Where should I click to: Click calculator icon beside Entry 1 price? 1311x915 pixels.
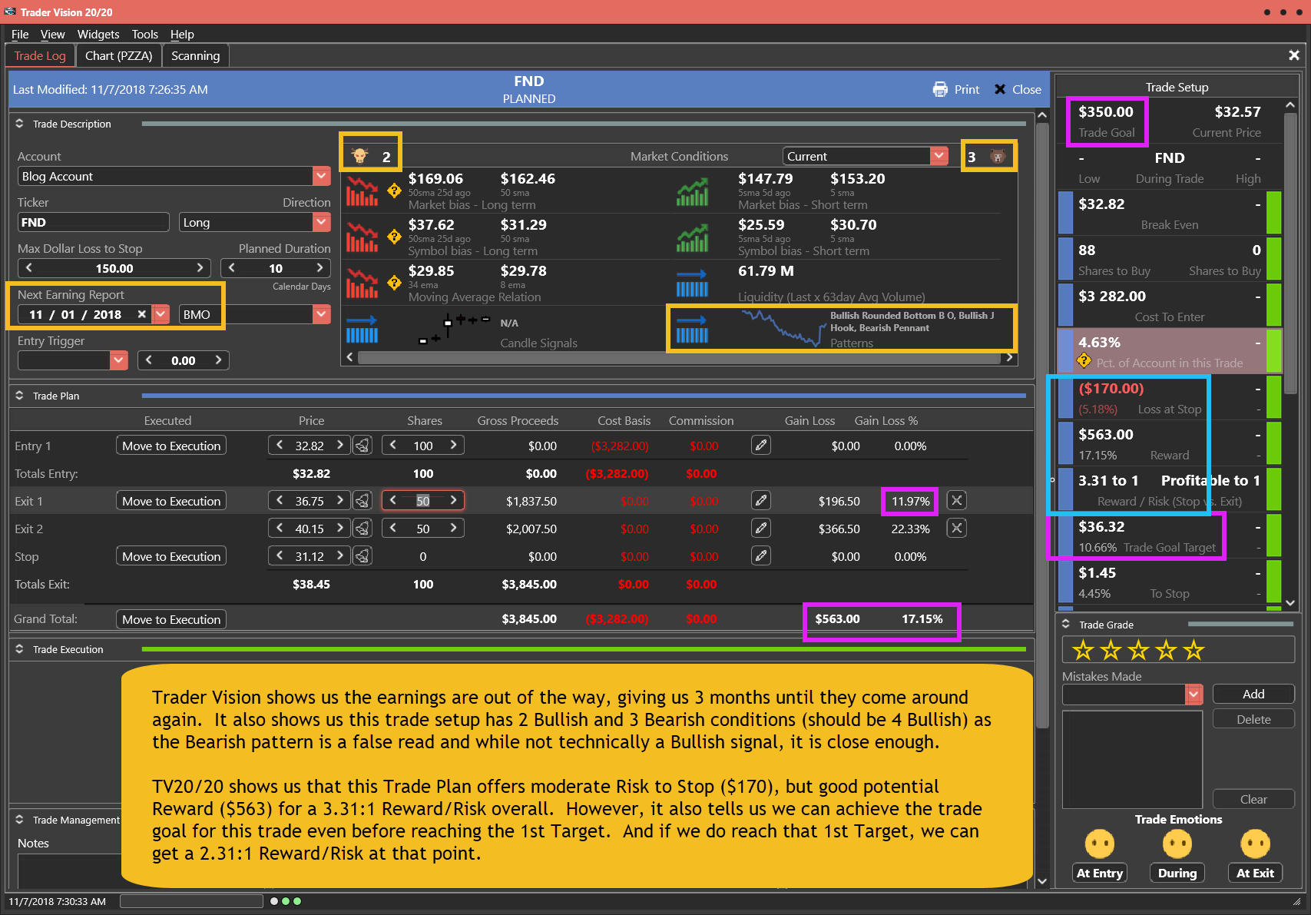(x=363, y=446)
